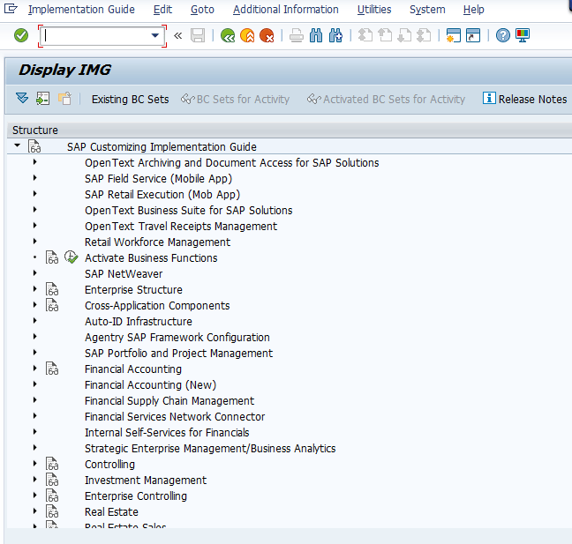Click the Next Page icon
572x544 pixels.
click(404, 35)
